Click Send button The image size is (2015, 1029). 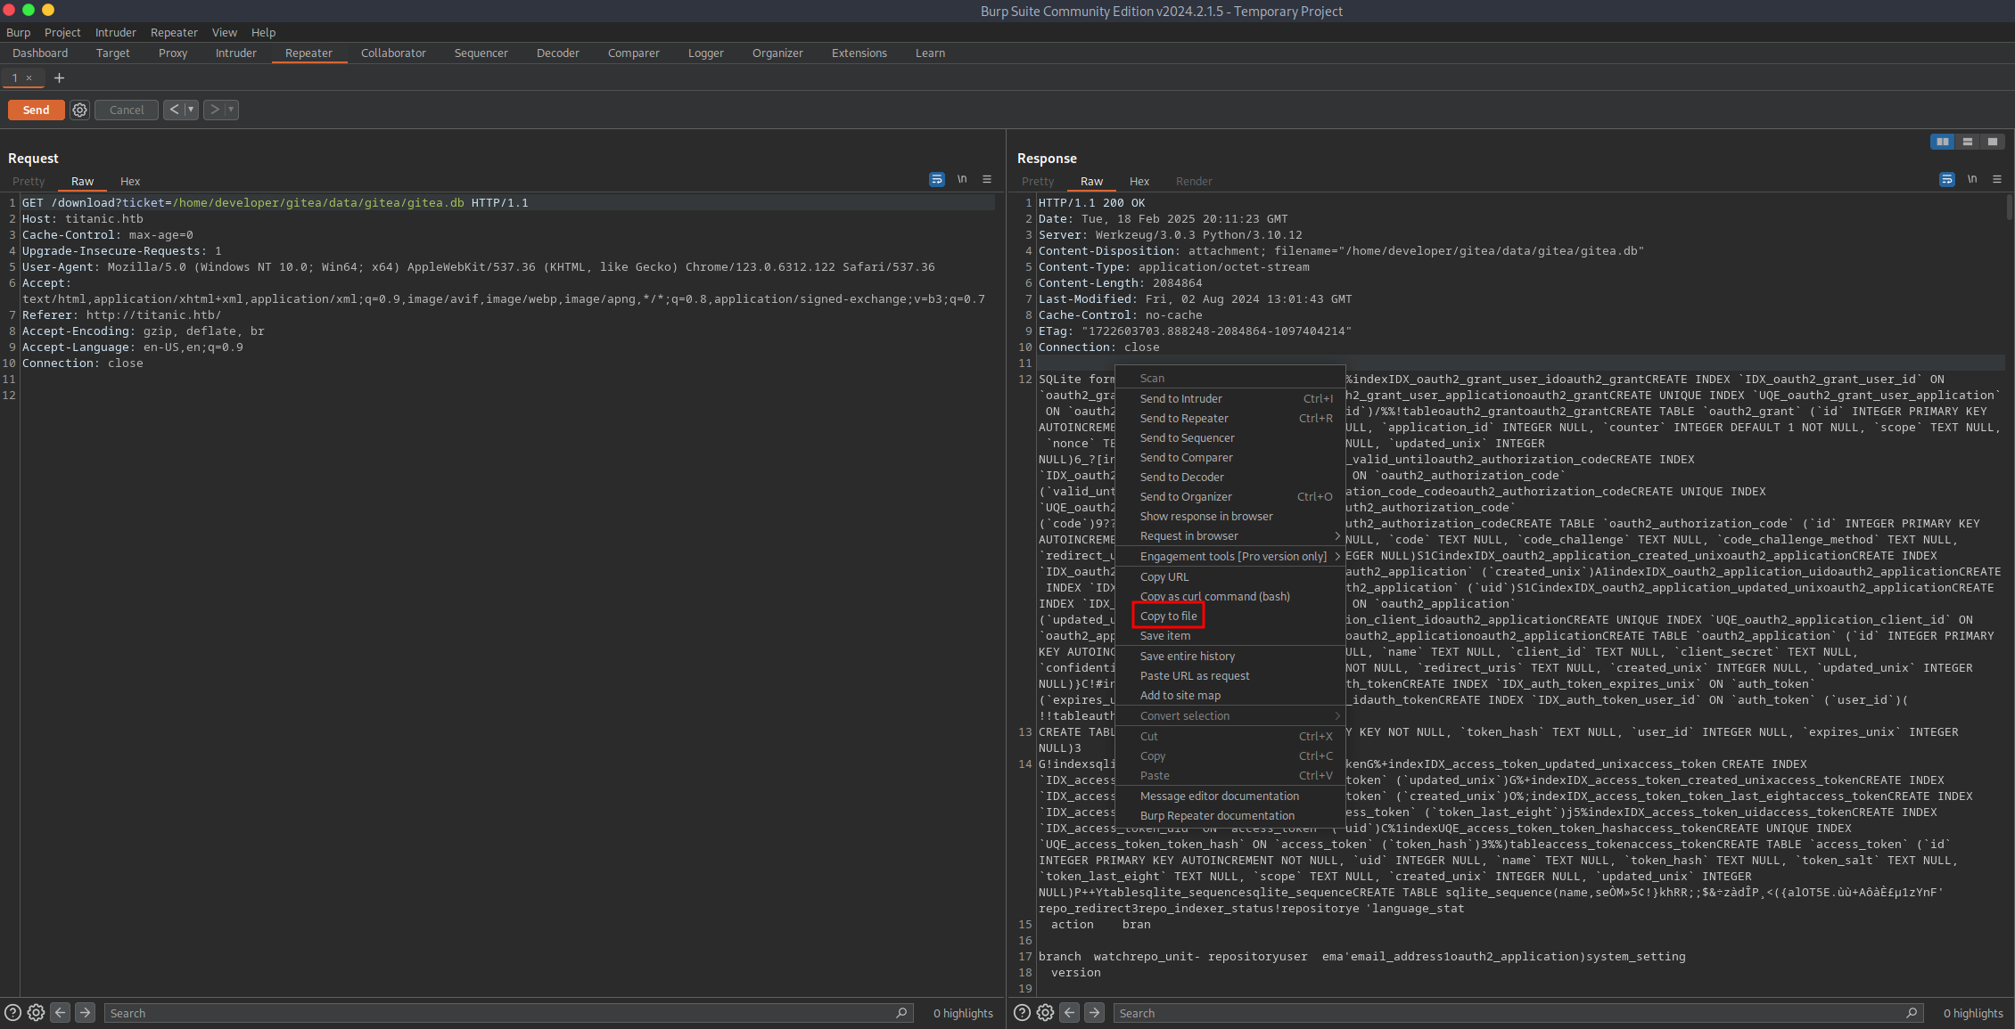(37, 110)
